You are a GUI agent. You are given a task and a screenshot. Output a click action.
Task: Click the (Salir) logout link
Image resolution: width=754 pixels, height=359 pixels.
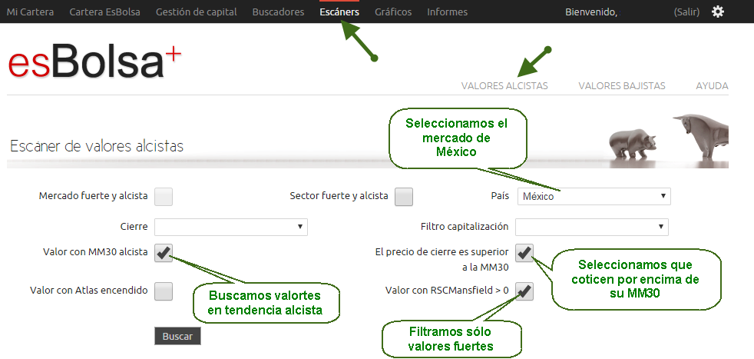point(686,12)
